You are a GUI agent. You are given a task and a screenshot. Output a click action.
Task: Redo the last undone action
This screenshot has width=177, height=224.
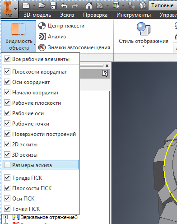tap(75, 6)
